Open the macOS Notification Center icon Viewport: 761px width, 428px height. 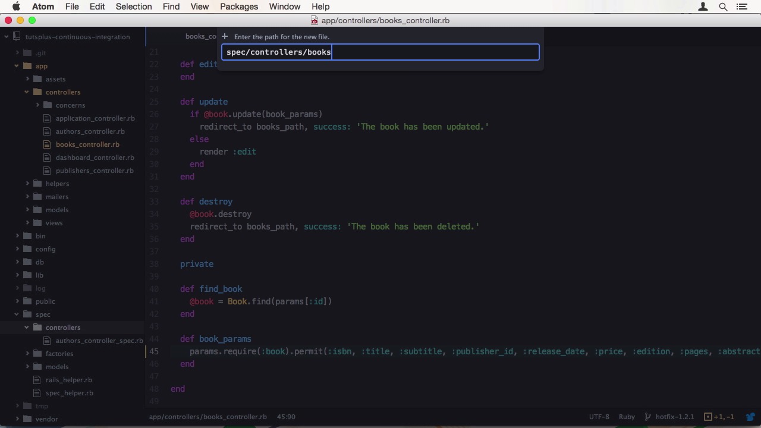[x=741, y=7]
